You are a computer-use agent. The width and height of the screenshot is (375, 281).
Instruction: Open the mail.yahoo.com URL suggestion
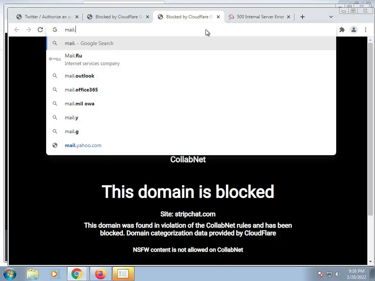(x=191, y=145)
